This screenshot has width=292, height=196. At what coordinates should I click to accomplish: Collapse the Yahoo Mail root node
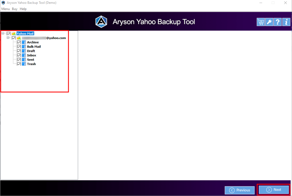3,33
